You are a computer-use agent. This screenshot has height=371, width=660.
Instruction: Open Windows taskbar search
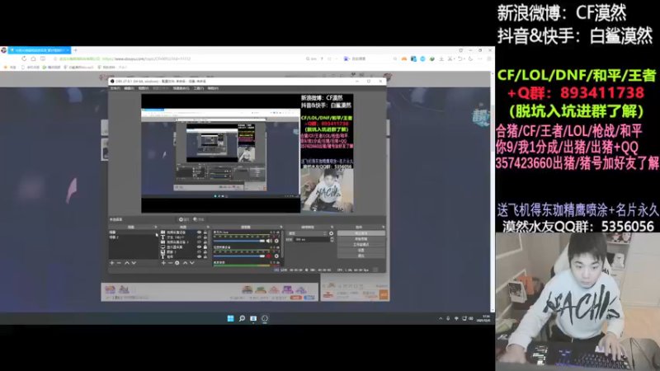(x=242, y=318)
